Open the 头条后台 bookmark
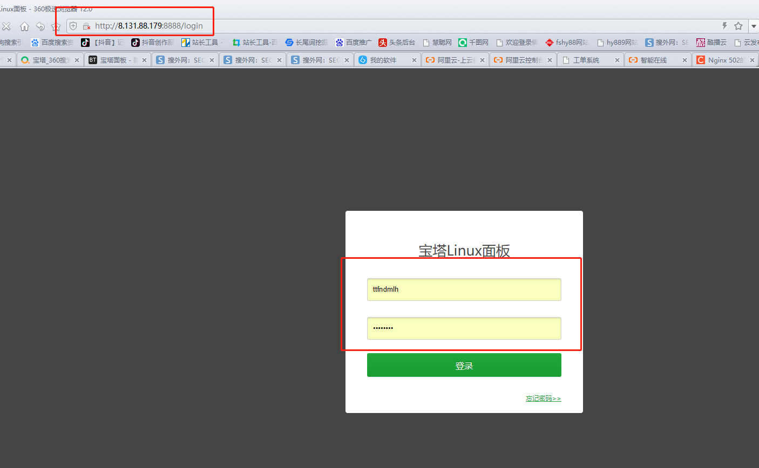This screenshot has height=468, width=759. pos(397,43)
